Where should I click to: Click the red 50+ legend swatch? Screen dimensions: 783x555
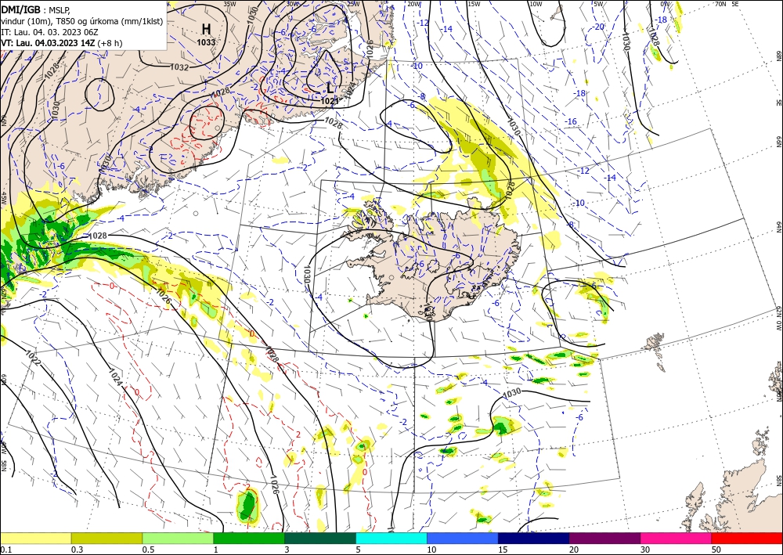click(747, 538)
